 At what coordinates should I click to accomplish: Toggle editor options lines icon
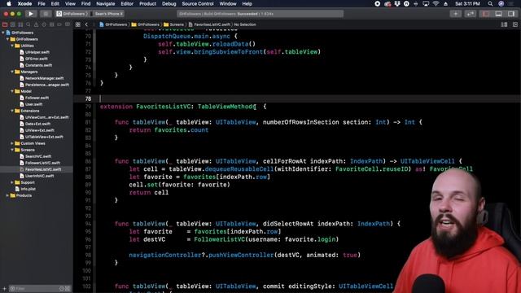pos(504,24)
